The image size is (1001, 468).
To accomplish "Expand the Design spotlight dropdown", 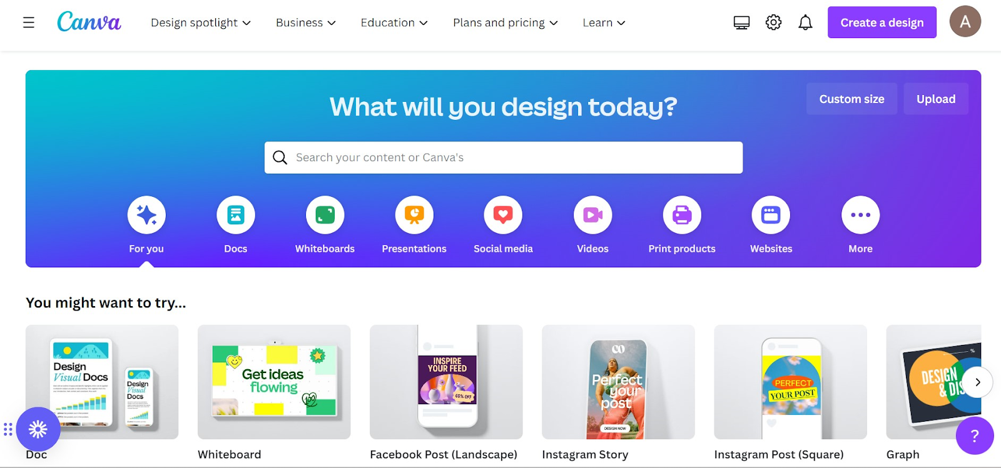I will coord(201,22).
